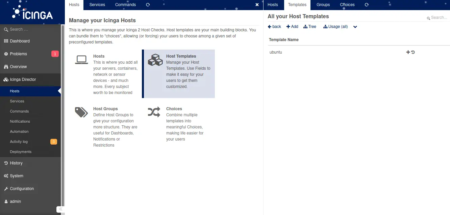Click the Icinga logo

32,13
